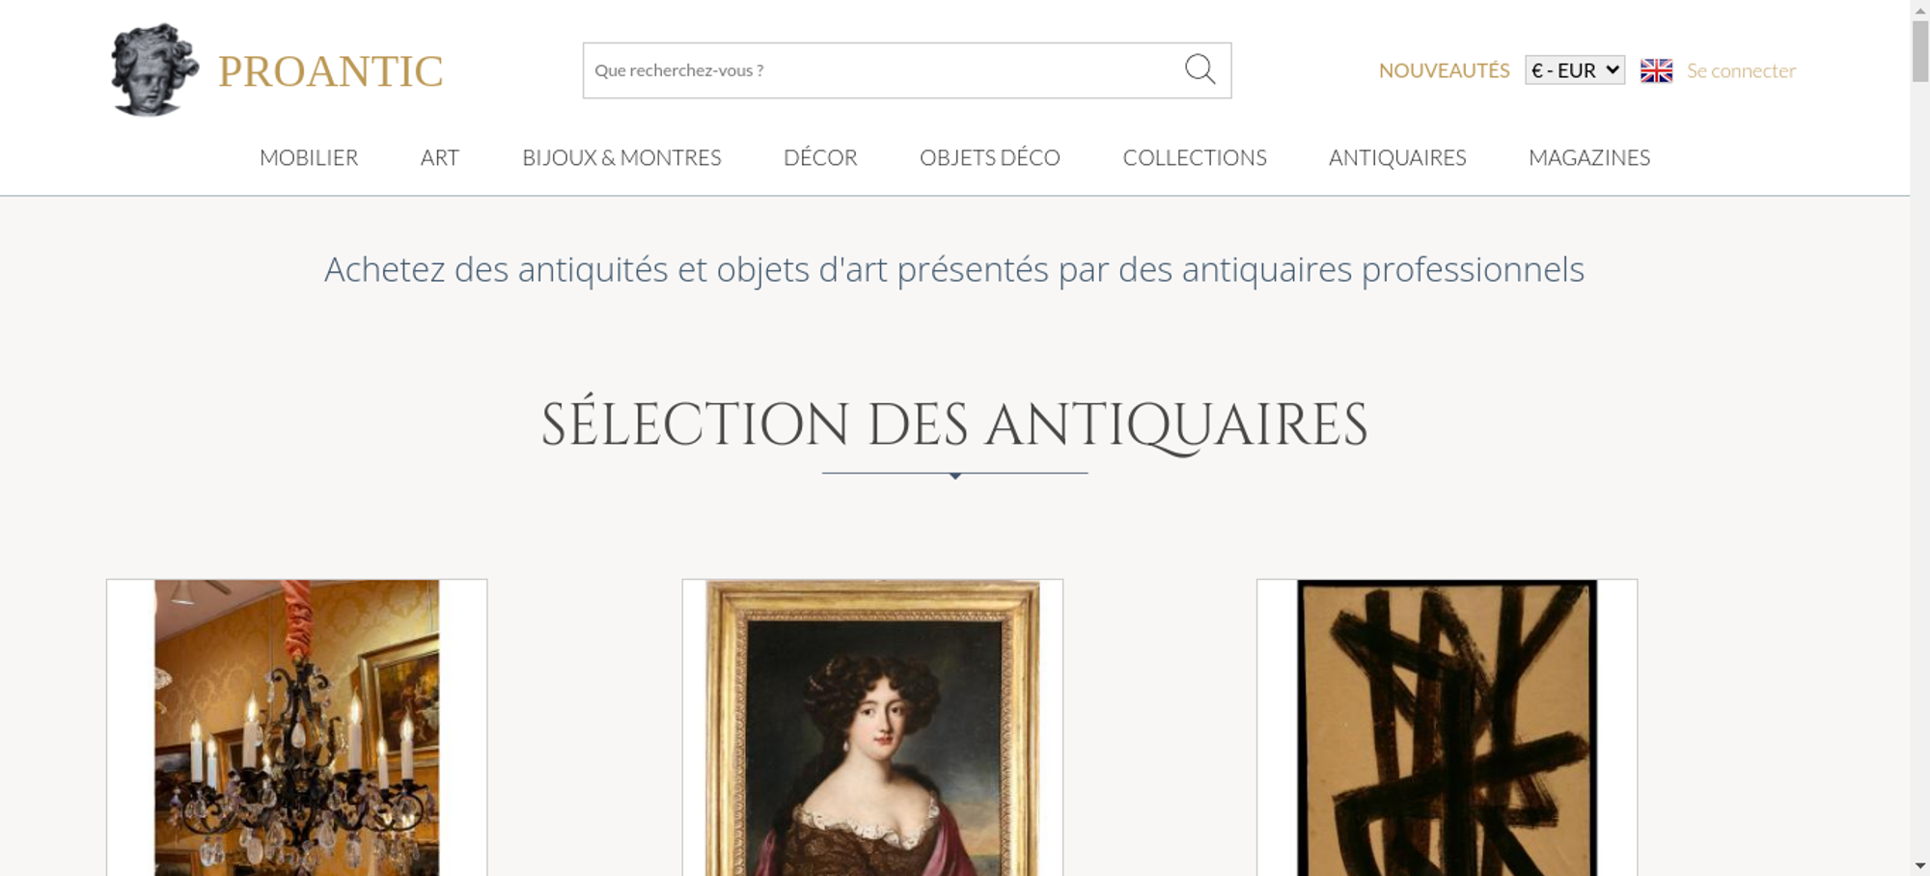Open the lady portrait painting thumbnail
Viewport: 1930px width, 876px height.
872,727
